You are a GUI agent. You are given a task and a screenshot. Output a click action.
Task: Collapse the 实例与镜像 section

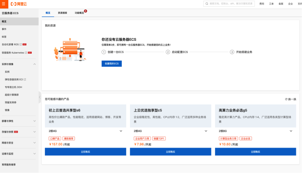[x=35, y=64]
